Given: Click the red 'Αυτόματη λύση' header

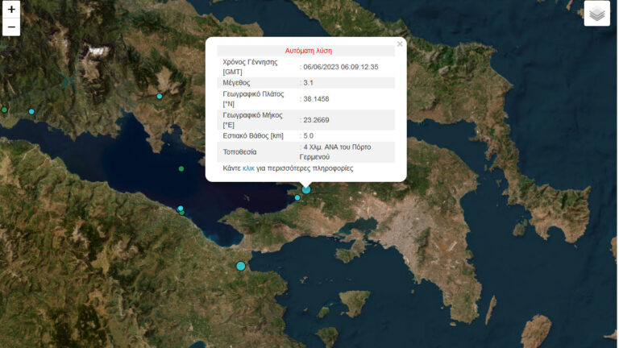Looking at the screenshot, I should coord(308,50).
